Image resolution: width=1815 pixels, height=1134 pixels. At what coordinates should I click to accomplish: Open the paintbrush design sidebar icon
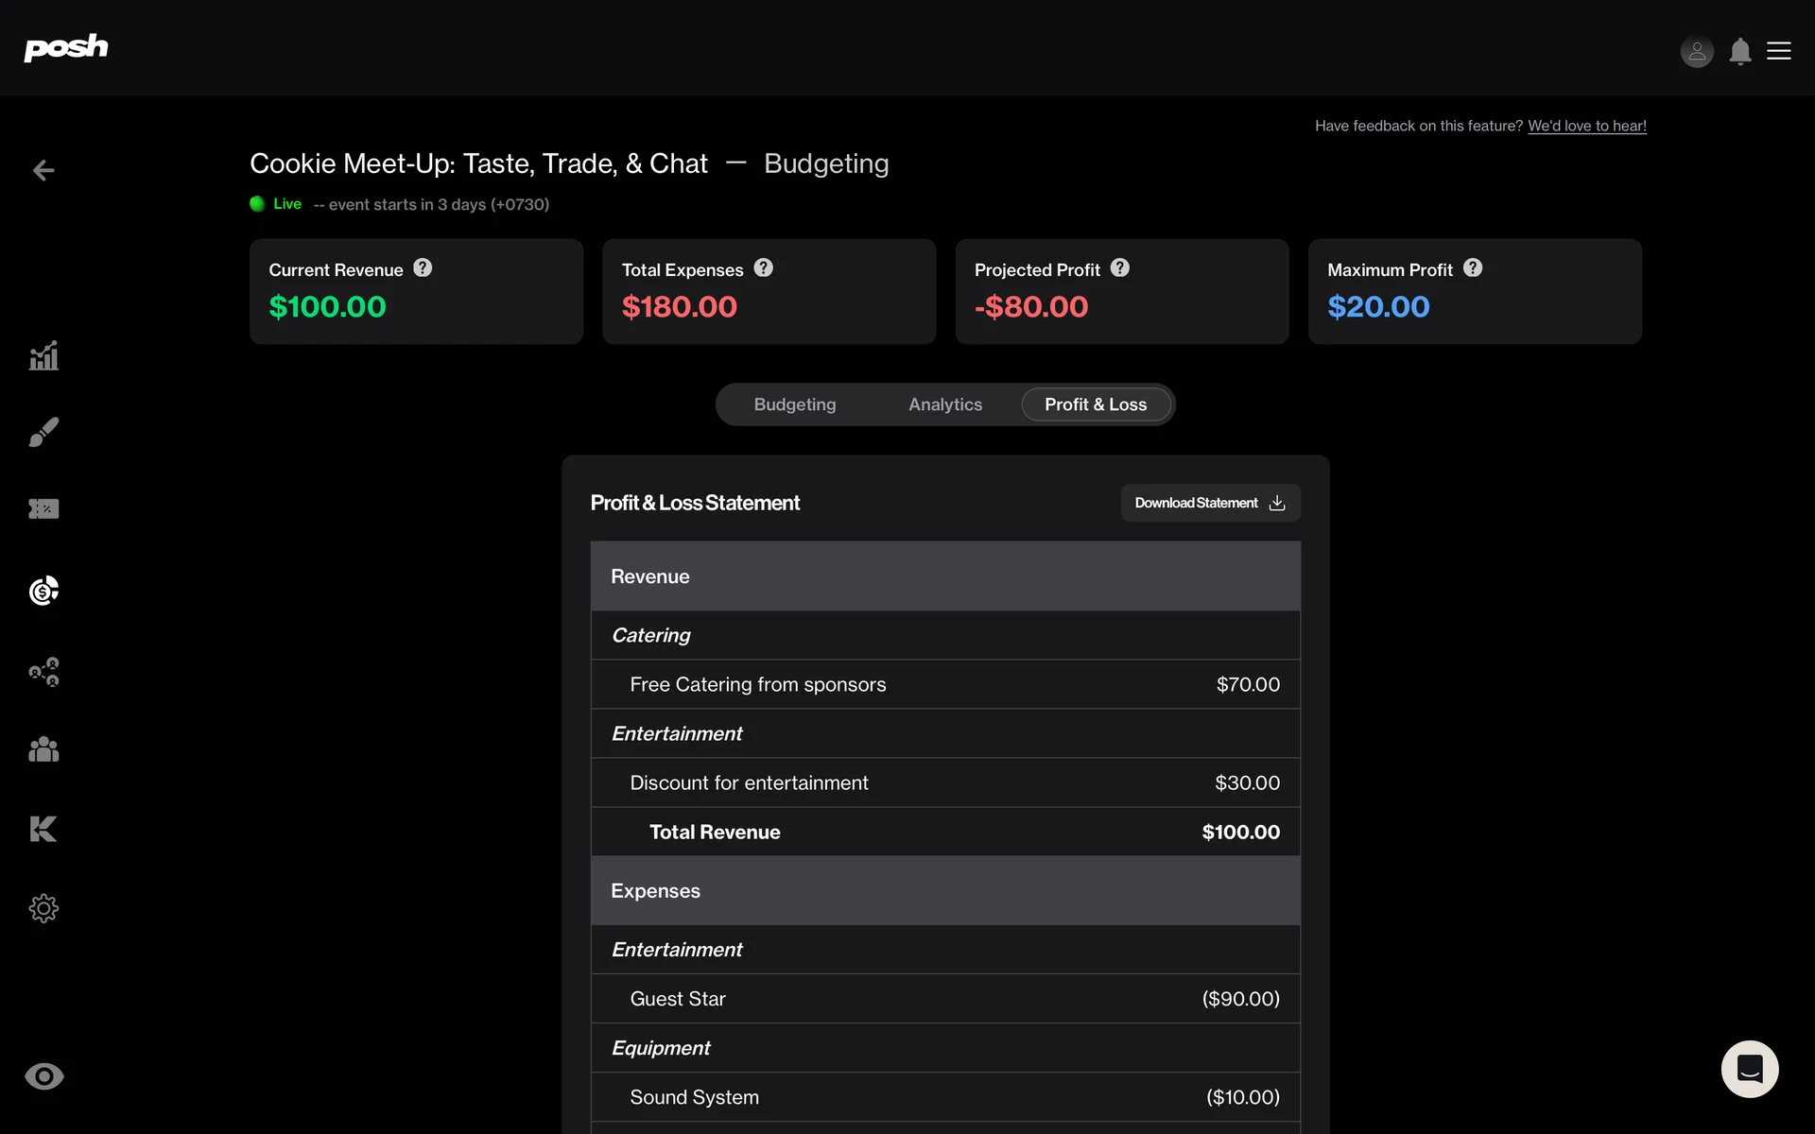click(43, 432)
